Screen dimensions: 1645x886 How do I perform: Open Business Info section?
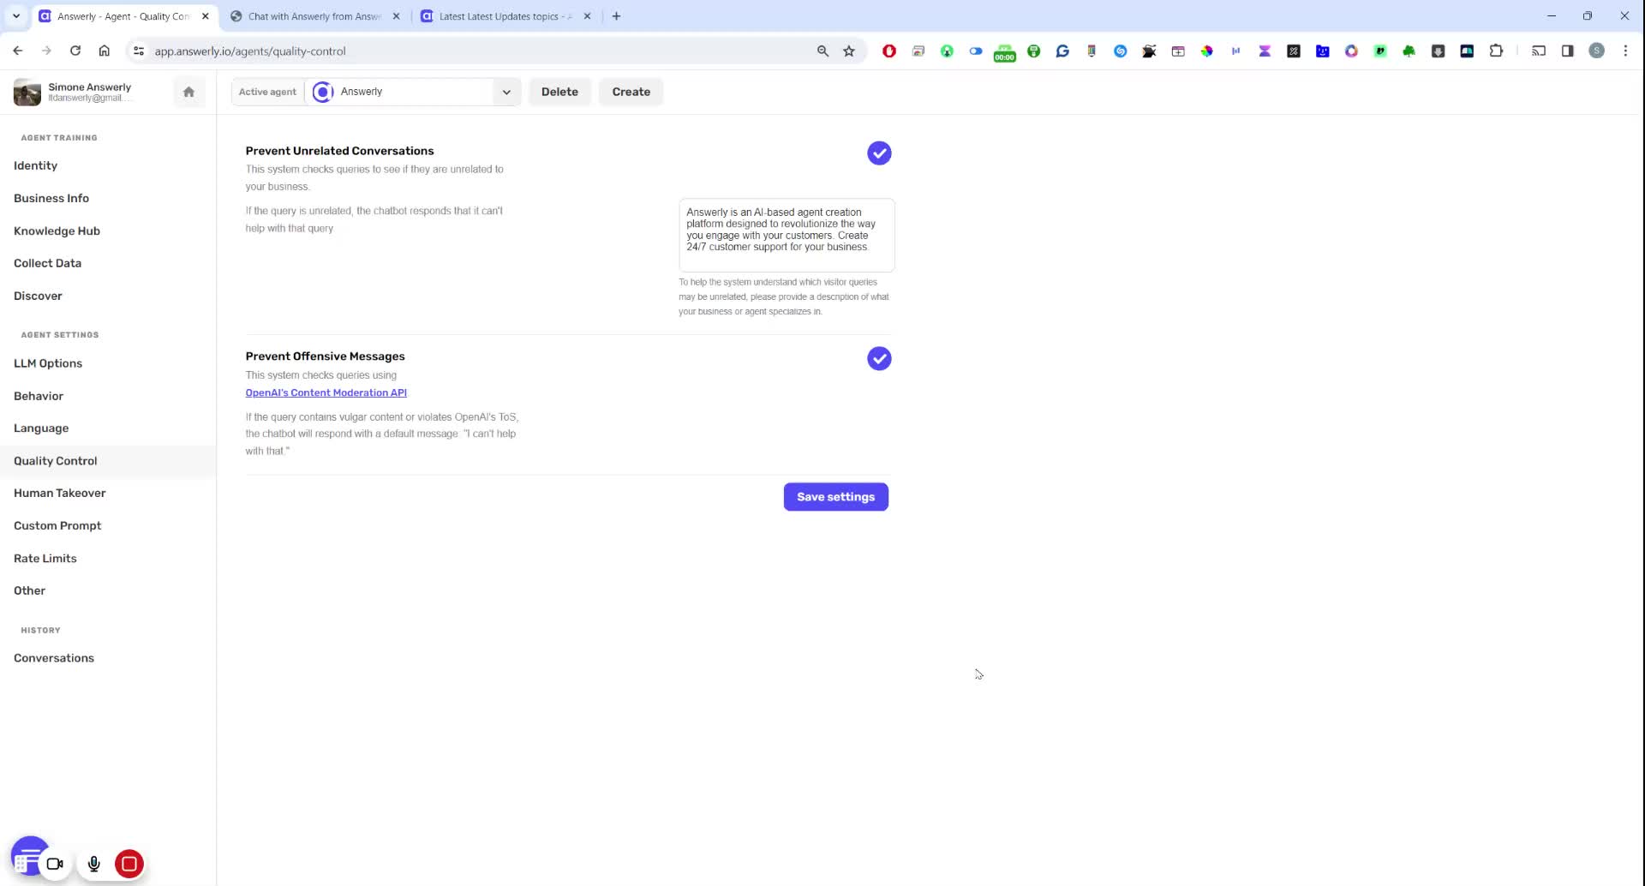pyautogui.click(x=51, y=198)
